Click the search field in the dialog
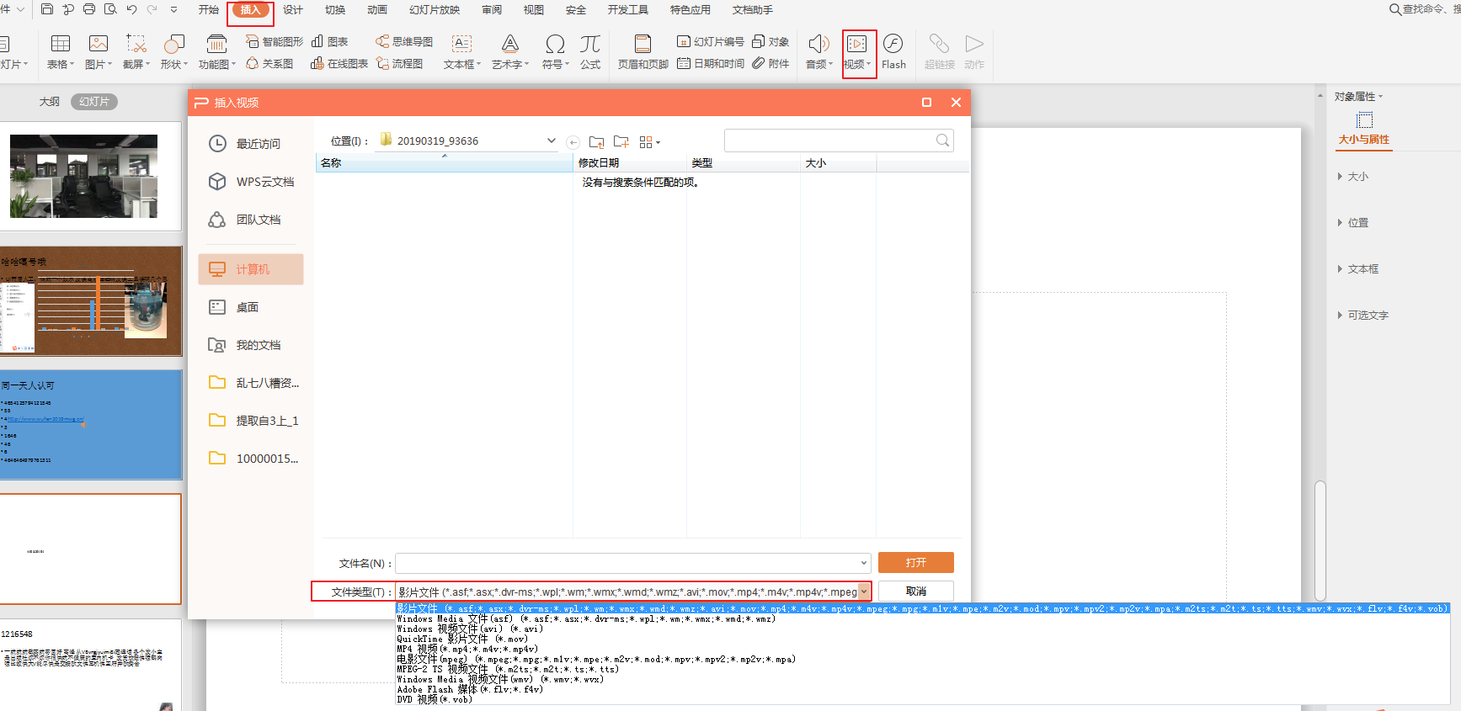1461x711 pixels. tap(839, 141)
